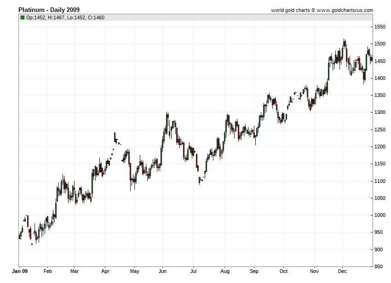Click the OHLC readout 'Op:1452, Hi:1467, Lo:1452, Cl:1460'
The height and width of the screenshot is (283, 391).
pyautogui.click(x=65, y=17)
